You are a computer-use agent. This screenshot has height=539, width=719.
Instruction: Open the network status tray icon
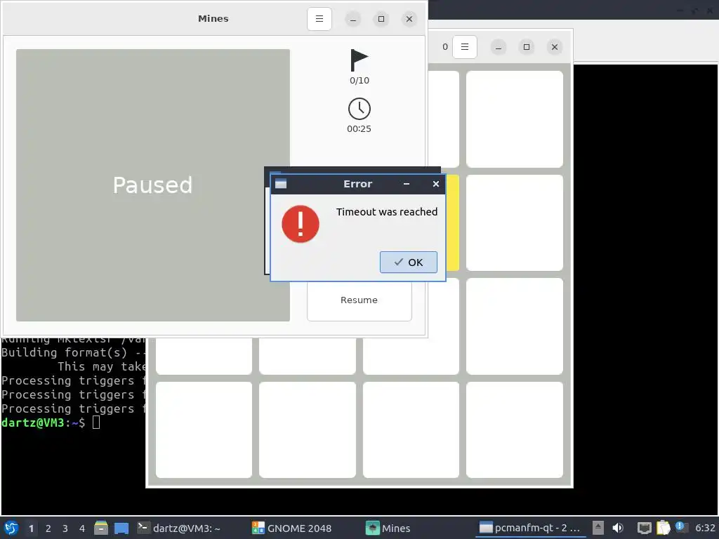point(645,528)
